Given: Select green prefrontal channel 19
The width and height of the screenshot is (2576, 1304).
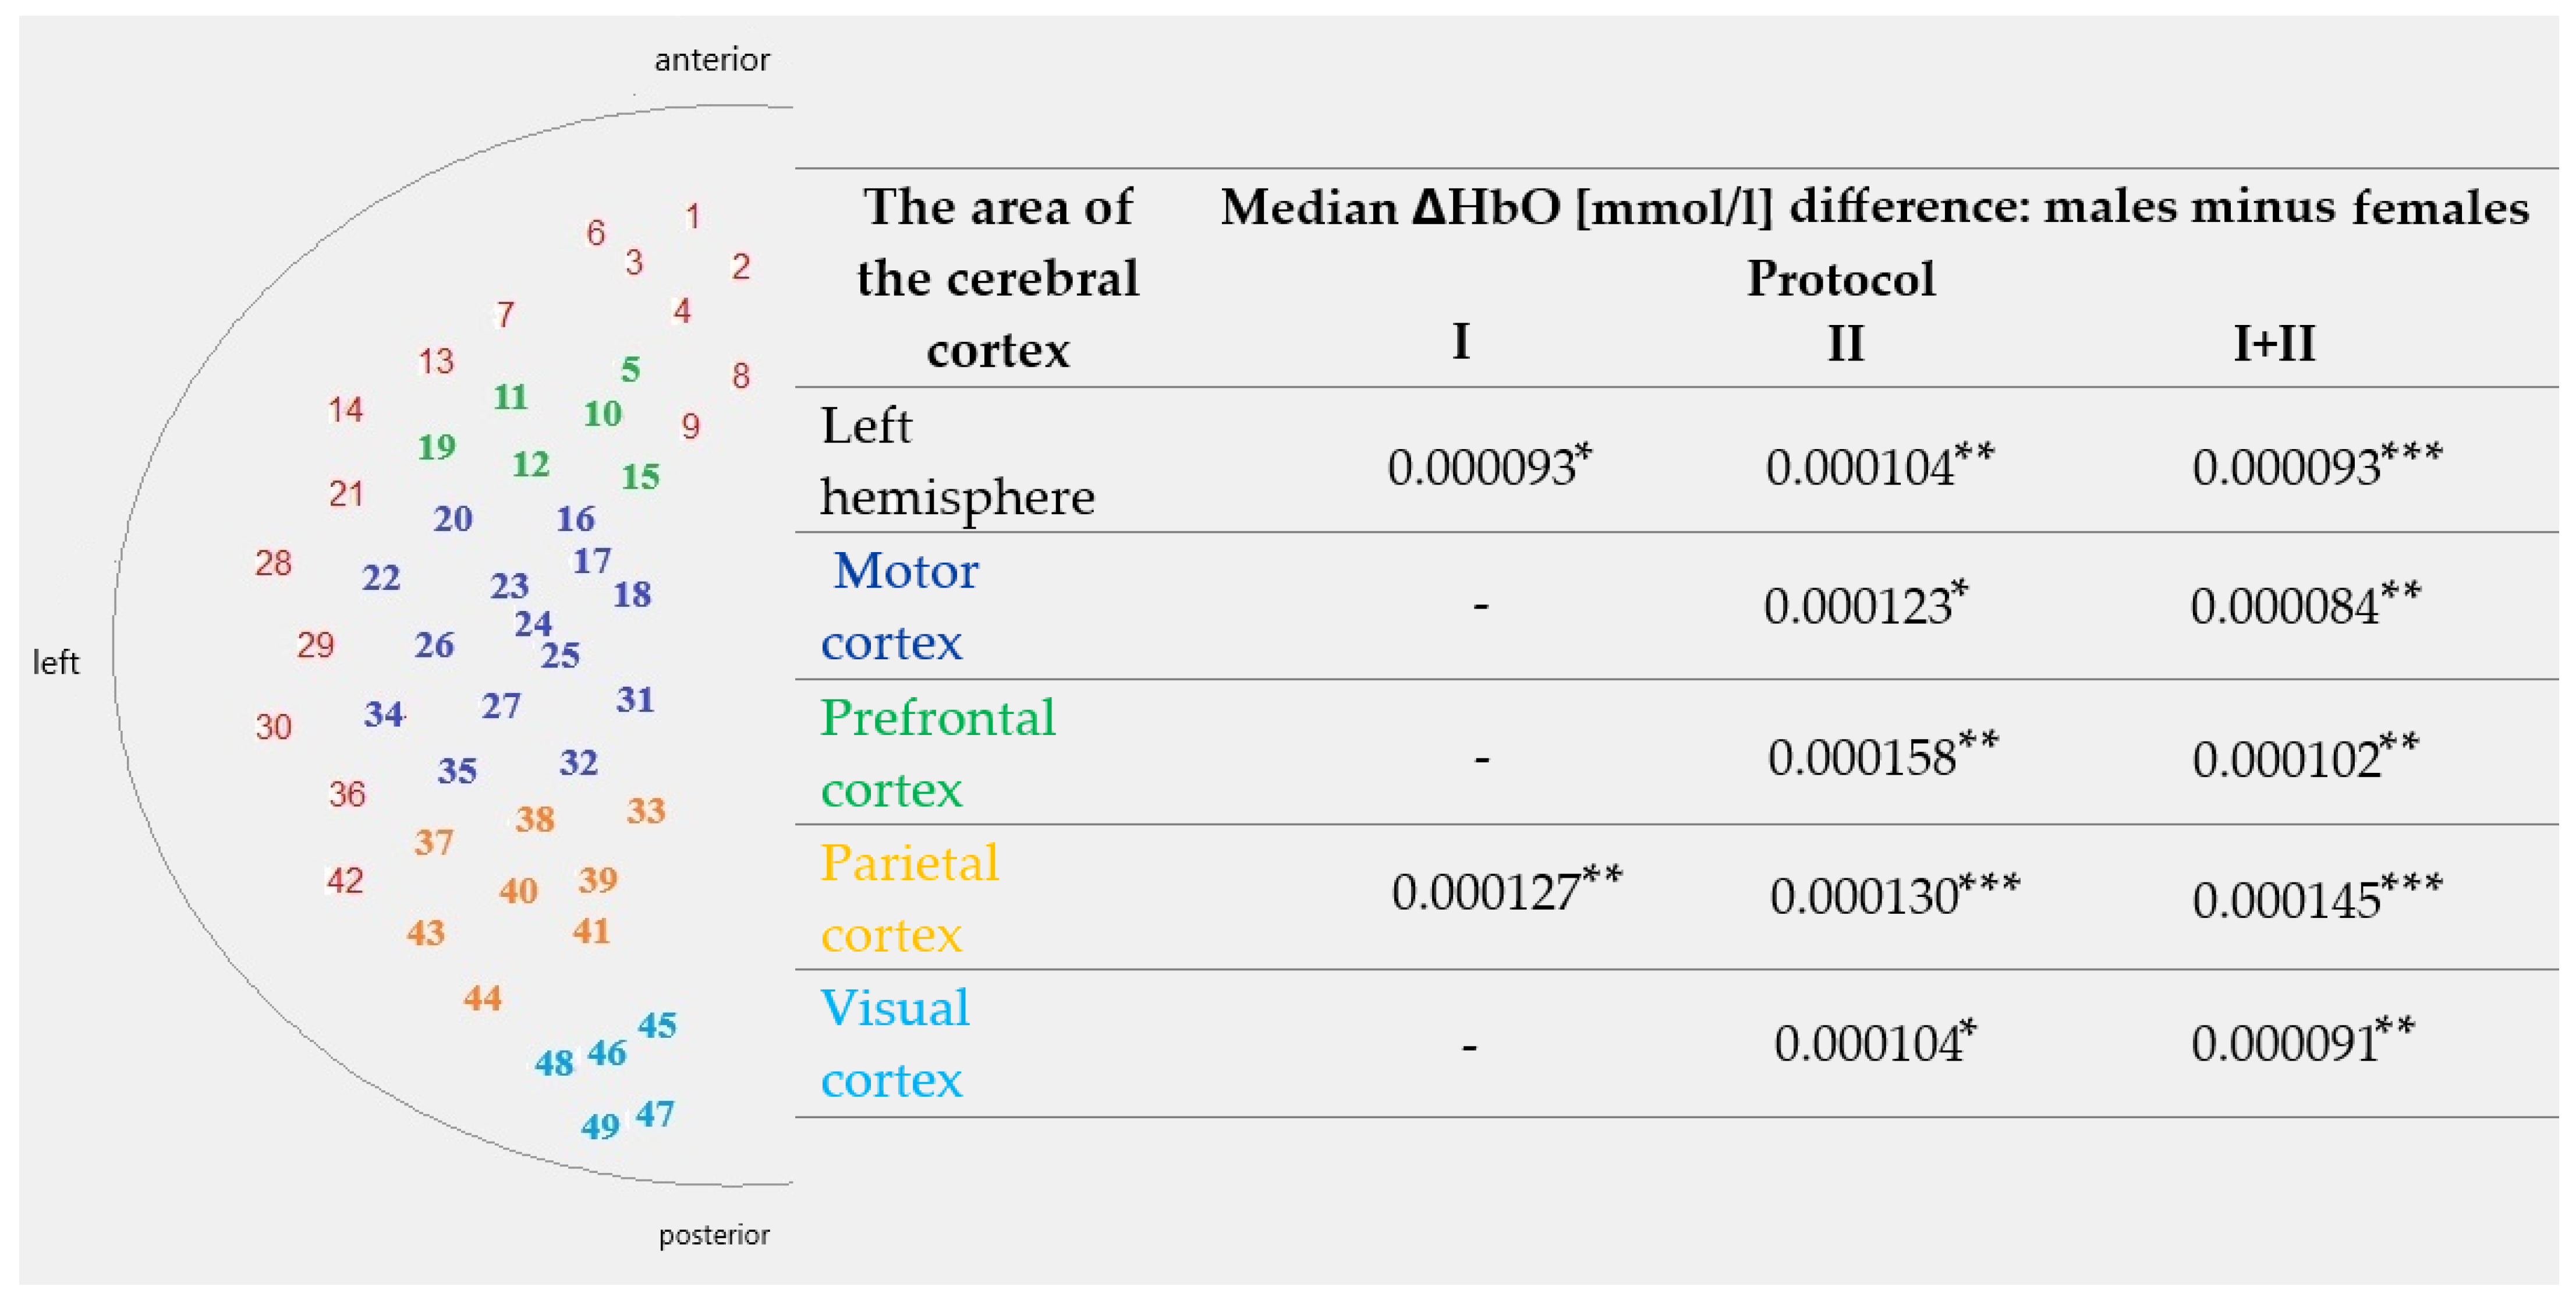Looking at the screenshot, I should [437, 446].
